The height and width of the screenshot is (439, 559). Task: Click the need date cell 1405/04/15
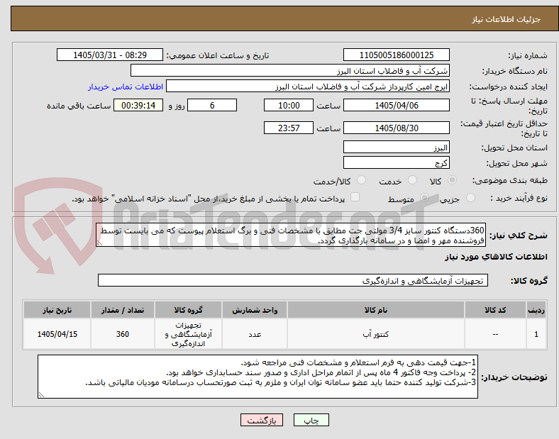[x=57, y=334]
